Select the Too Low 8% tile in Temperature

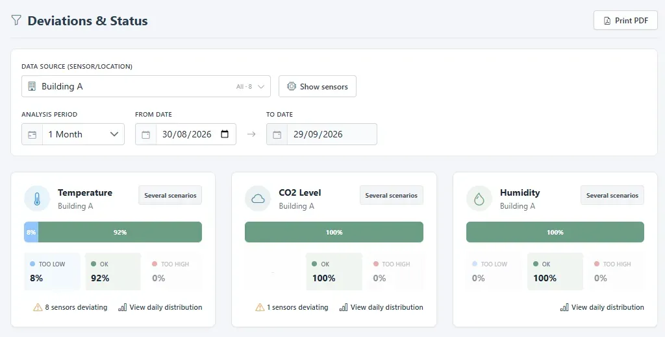pyautogui.click(x=52, y=272)
